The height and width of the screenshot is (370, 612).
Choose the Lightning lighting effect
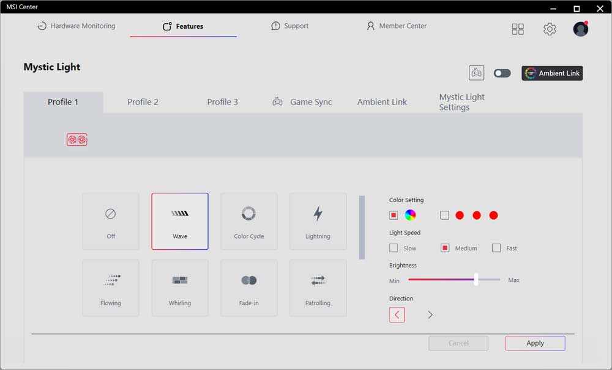[x=318, y=221]
